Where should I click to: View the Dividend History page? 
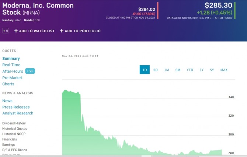14,124
